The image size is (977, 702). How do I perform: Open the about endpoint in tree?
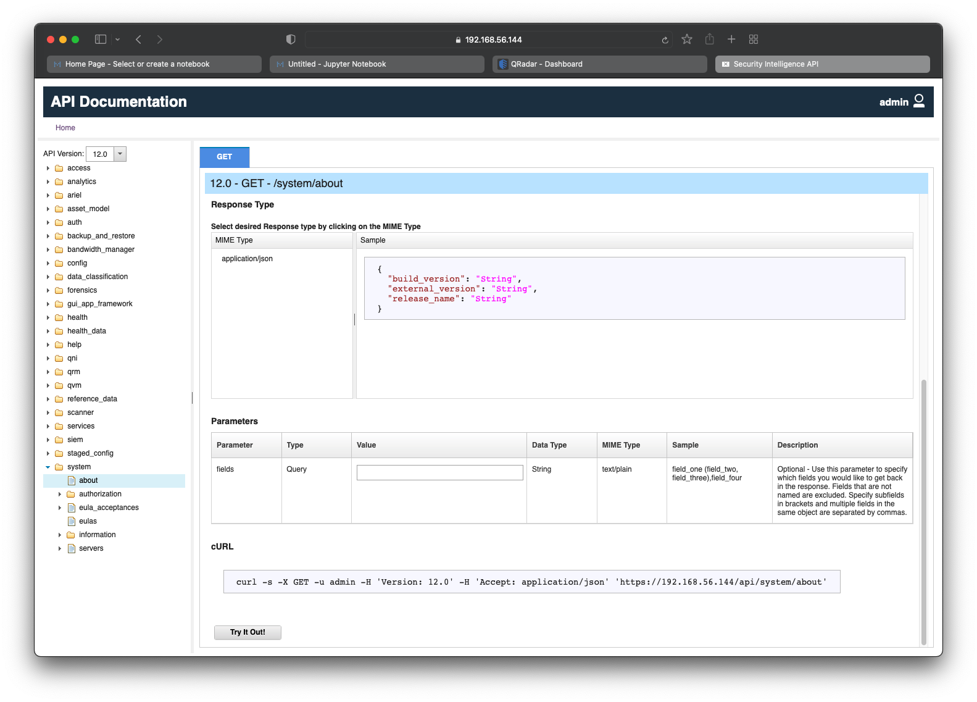[x=88, y=480]
